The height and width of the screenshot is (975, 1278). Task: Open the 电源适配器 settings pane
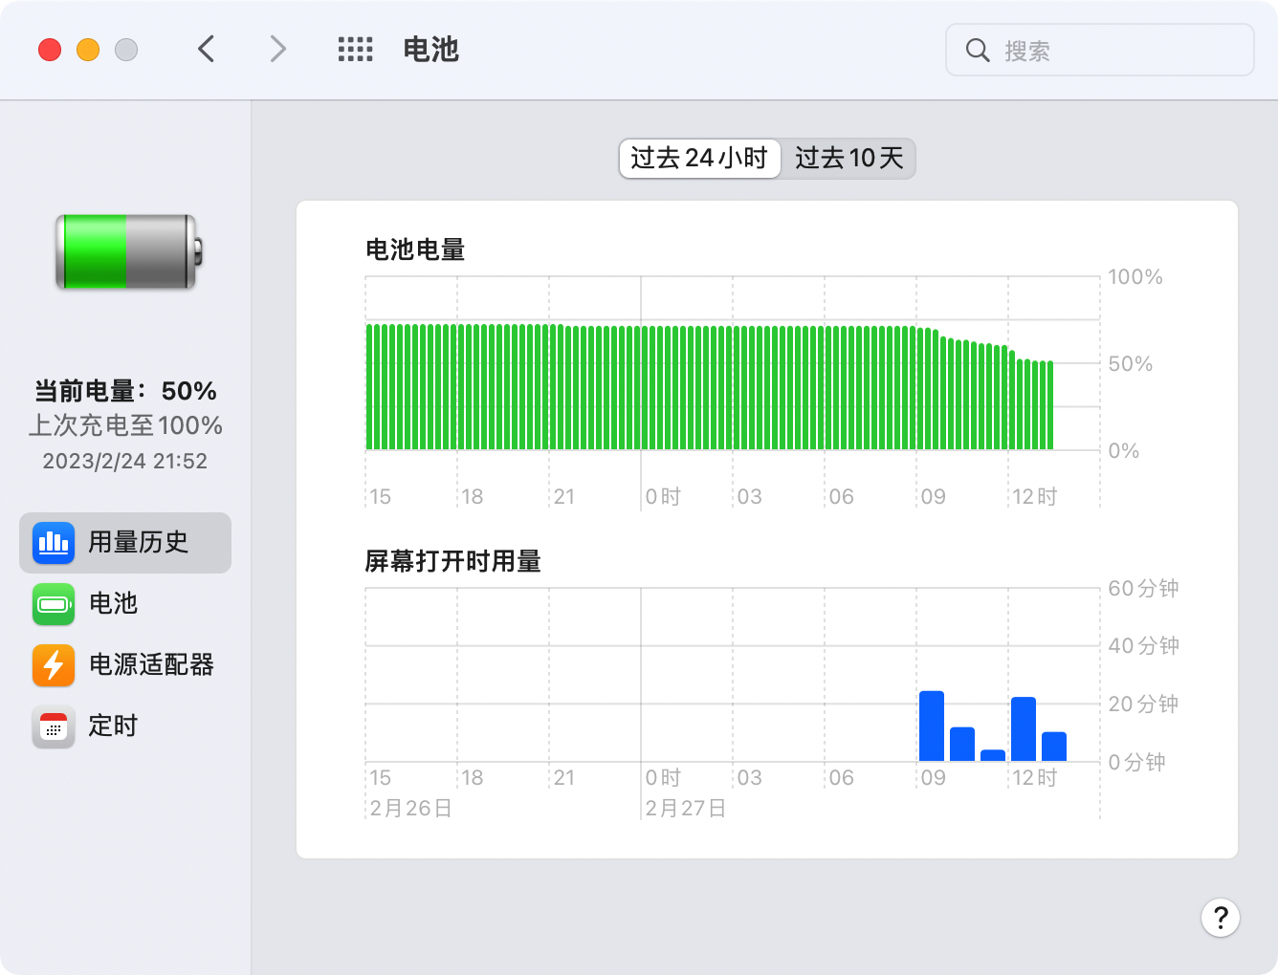pyautogui.click(x=151, y=665)
